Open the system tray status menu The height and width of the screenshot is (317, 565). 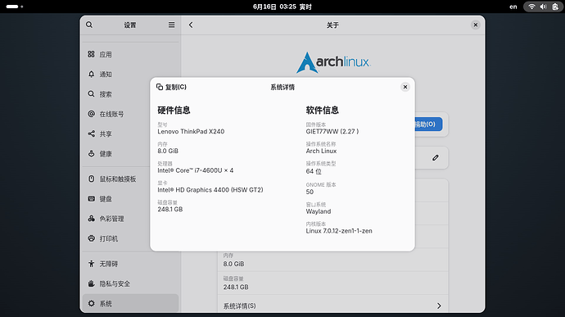coord(543,7)
